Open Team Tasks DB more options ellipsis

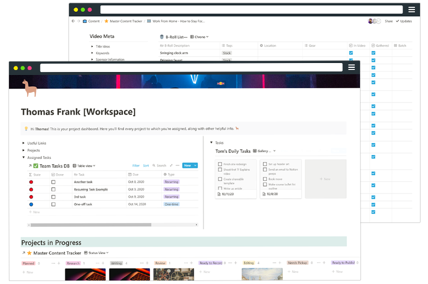(177, 165)
